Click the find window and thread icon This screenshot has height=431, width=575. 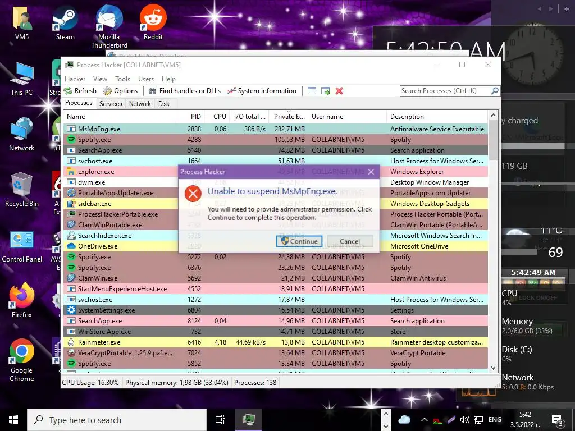pyautogui.click(x=325, y=91)
